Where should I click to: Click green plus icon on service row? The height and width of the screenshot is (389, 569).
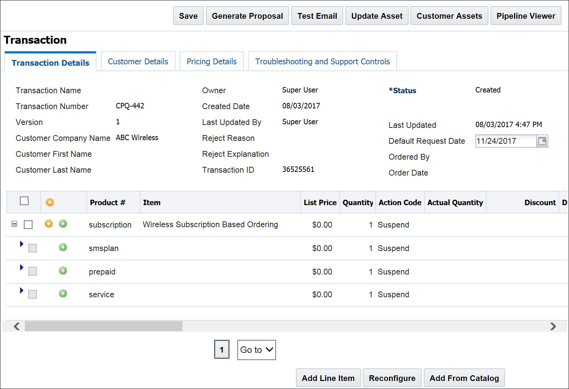pyautogui.click(x=63, y=293)
